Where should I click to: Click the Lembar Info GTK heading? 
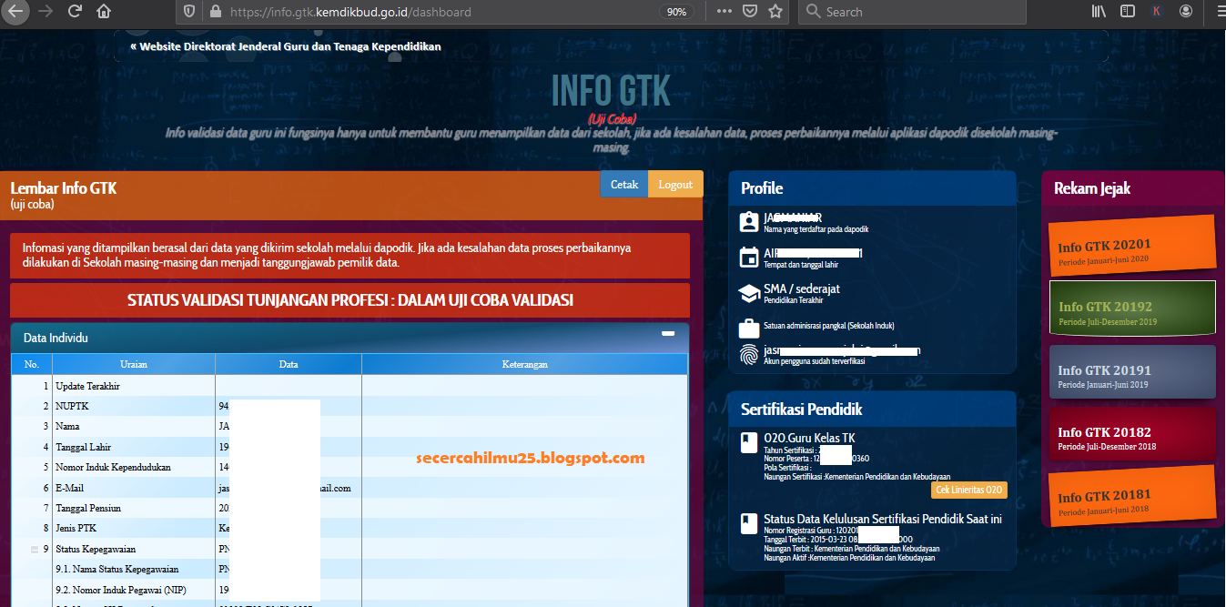click(64, 188)
